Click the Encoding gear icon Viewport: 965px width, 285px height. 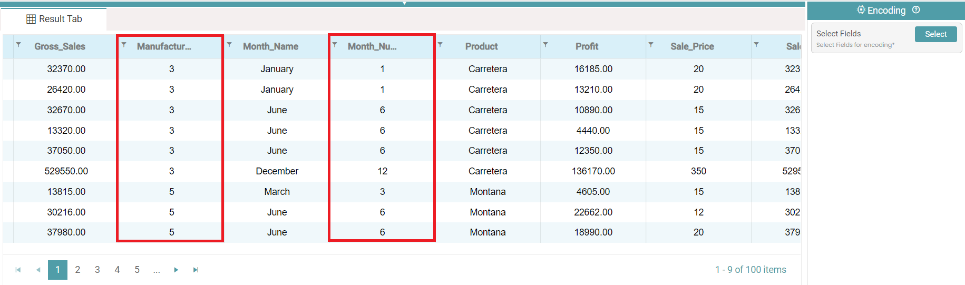[861, 10]
